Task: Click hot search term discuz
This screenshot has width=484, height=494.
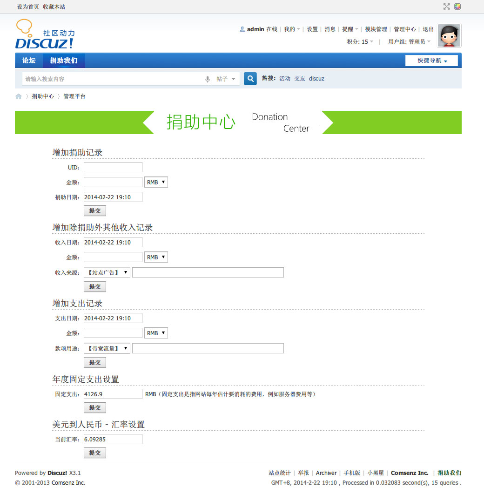Action: (x=316, y=79)
